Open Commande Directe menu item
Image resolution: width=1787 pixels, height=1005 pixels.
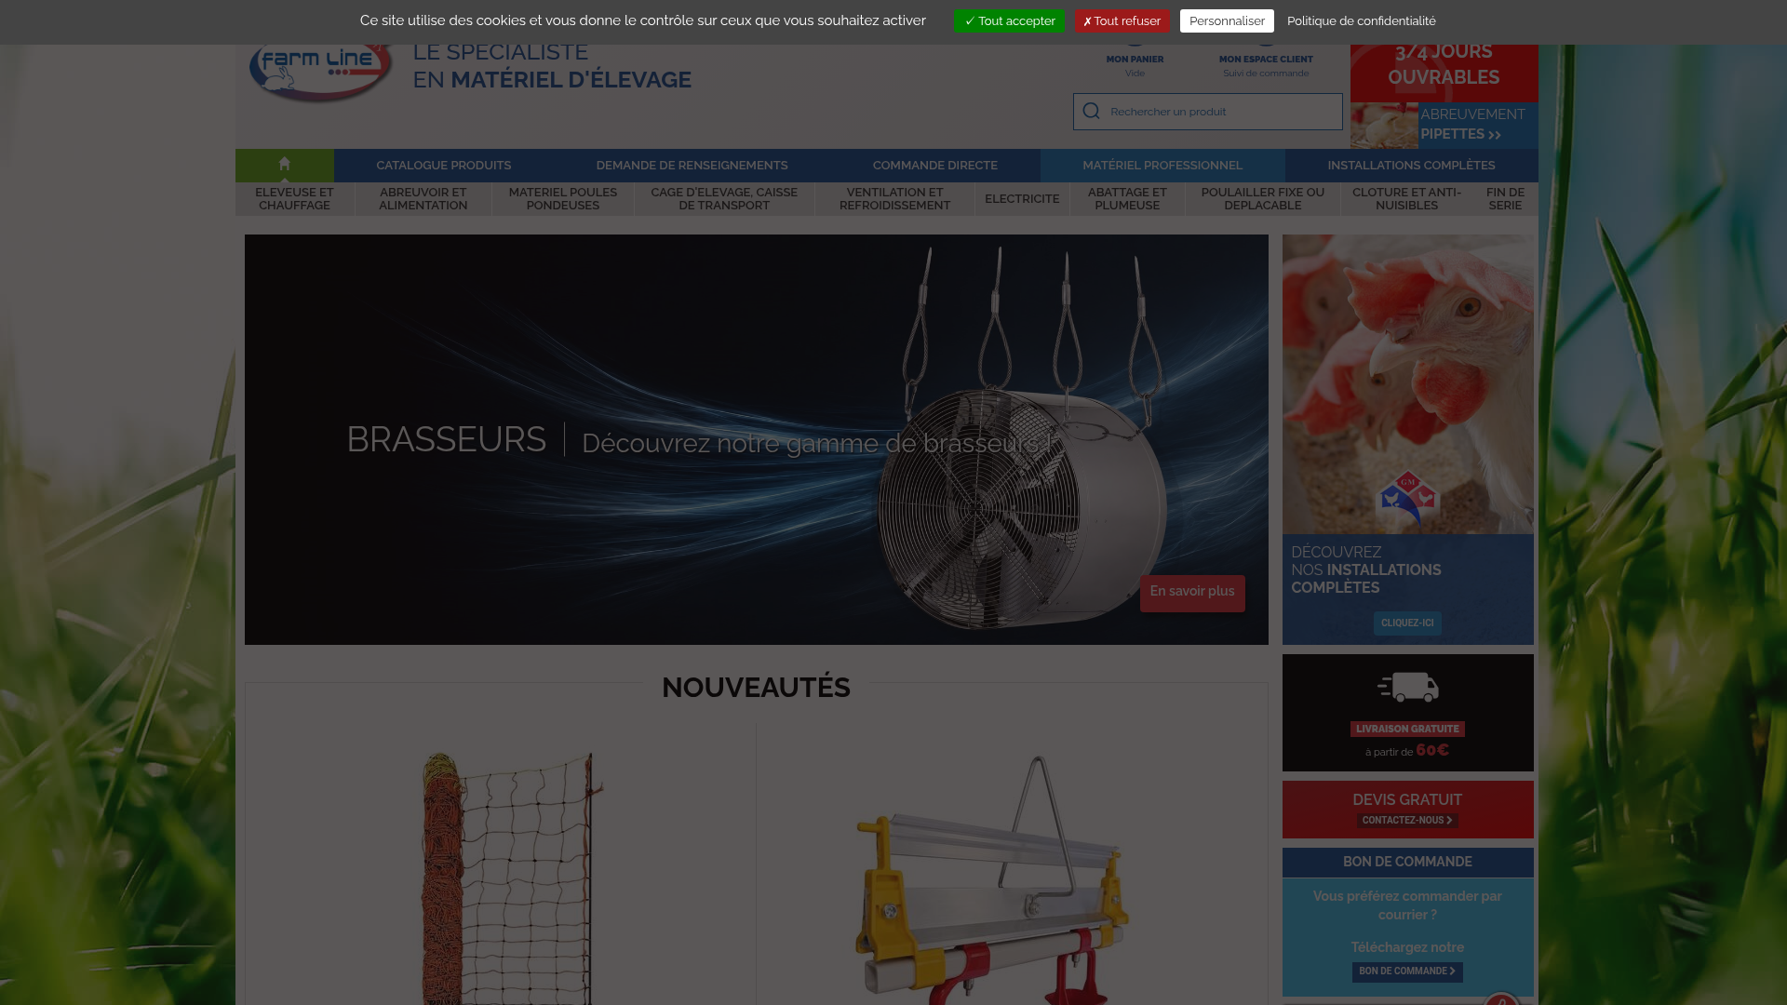(934, 166)
